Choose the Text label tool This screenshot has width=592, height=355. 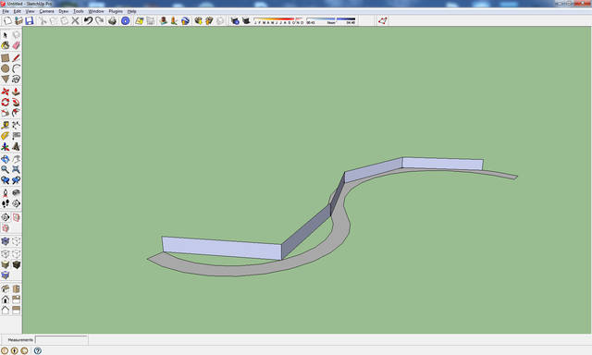16,136
